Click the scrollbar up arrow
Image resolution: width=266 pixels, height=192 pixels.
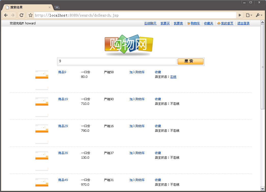coord(262,22)
